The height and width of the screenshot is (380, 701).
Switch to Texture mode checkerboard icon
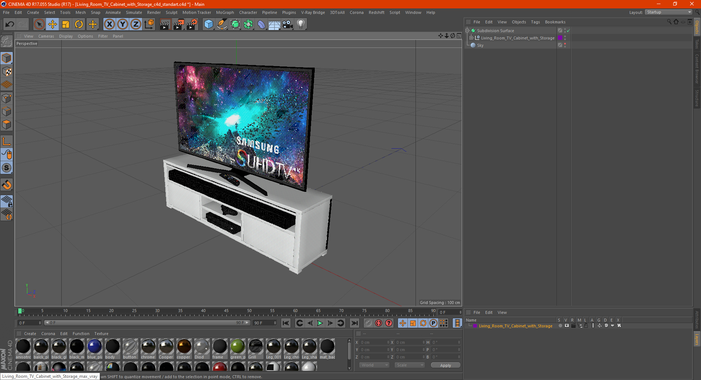click(x=7, y=72)
